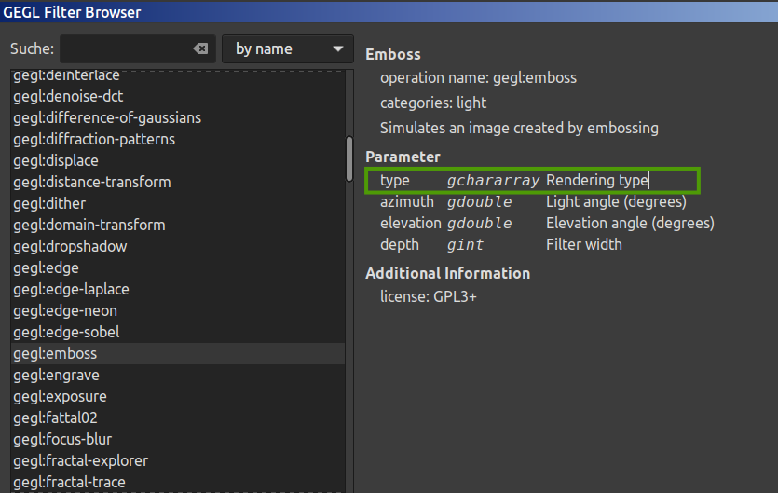Click the 'type' parameter row
Image resolution: width=778 pixels, height=493 pixels.
click(x=532, y=180)
